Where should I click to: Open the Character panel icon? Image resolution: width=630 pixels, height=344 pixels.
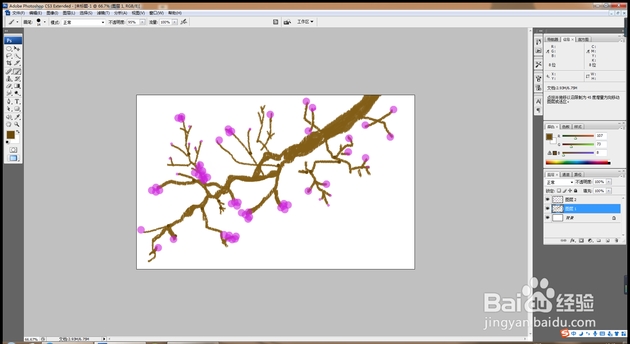point(539,101)
